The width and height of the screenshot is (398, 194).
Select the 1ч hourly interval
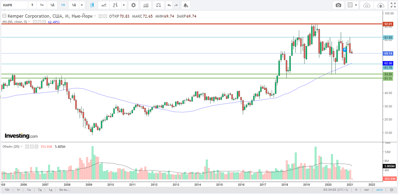42,5
